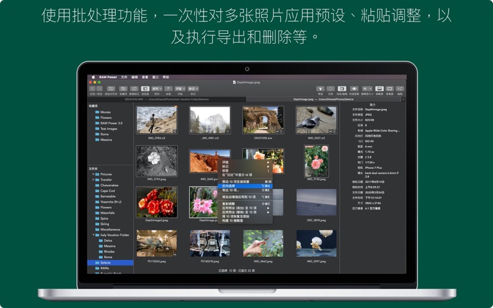Click the edit toolbar icon at far right
The width and height of the screenshot is (493, 308).
coord(399,89)
